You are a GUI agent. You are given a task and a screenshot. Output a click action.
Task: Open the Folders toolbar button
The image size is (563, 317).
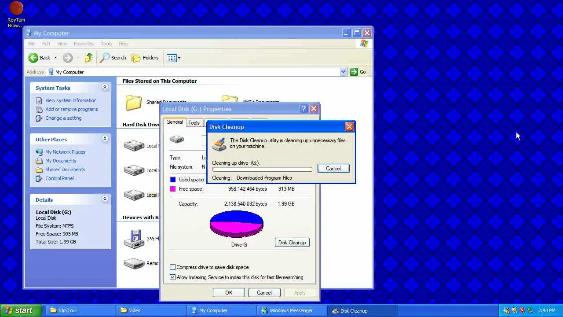[145, 58]
